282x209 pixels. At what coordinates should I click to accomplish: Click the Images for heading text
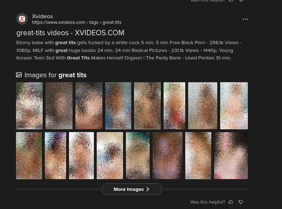(55, 75)
